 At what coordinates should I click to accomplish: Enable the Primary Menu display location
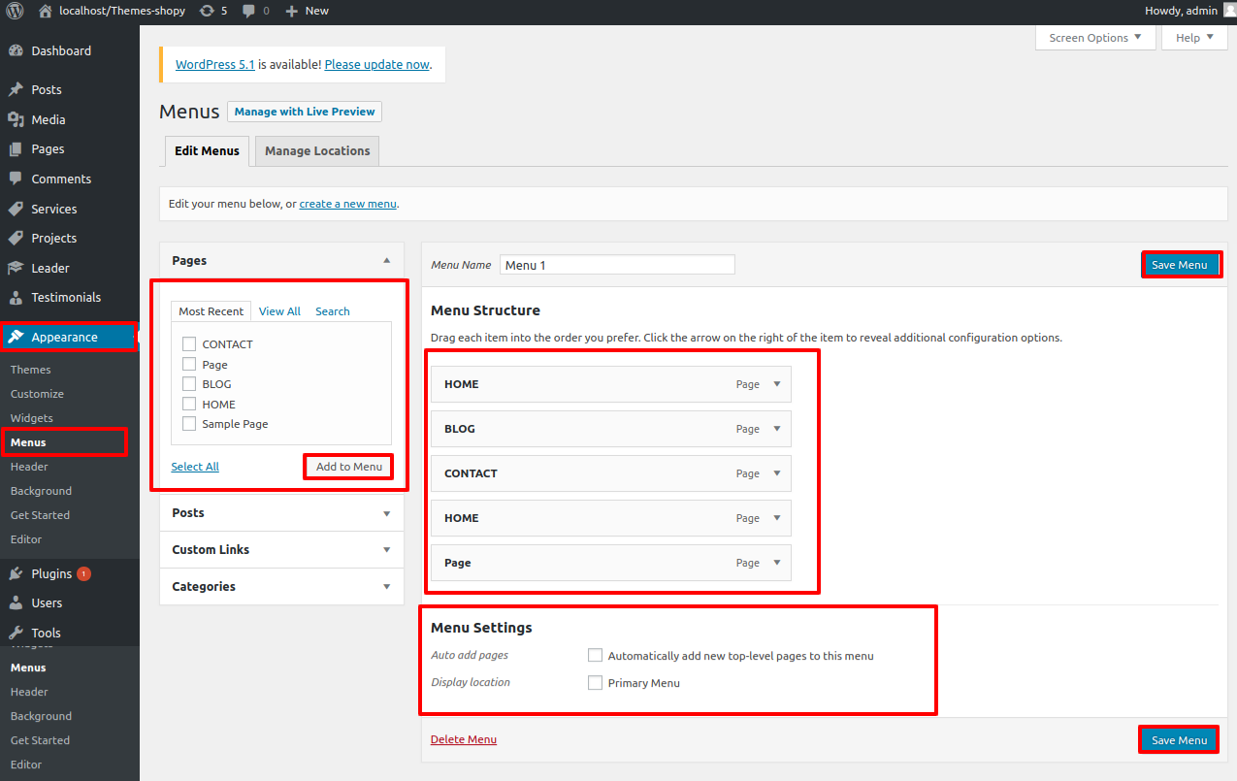pos(596,683)
